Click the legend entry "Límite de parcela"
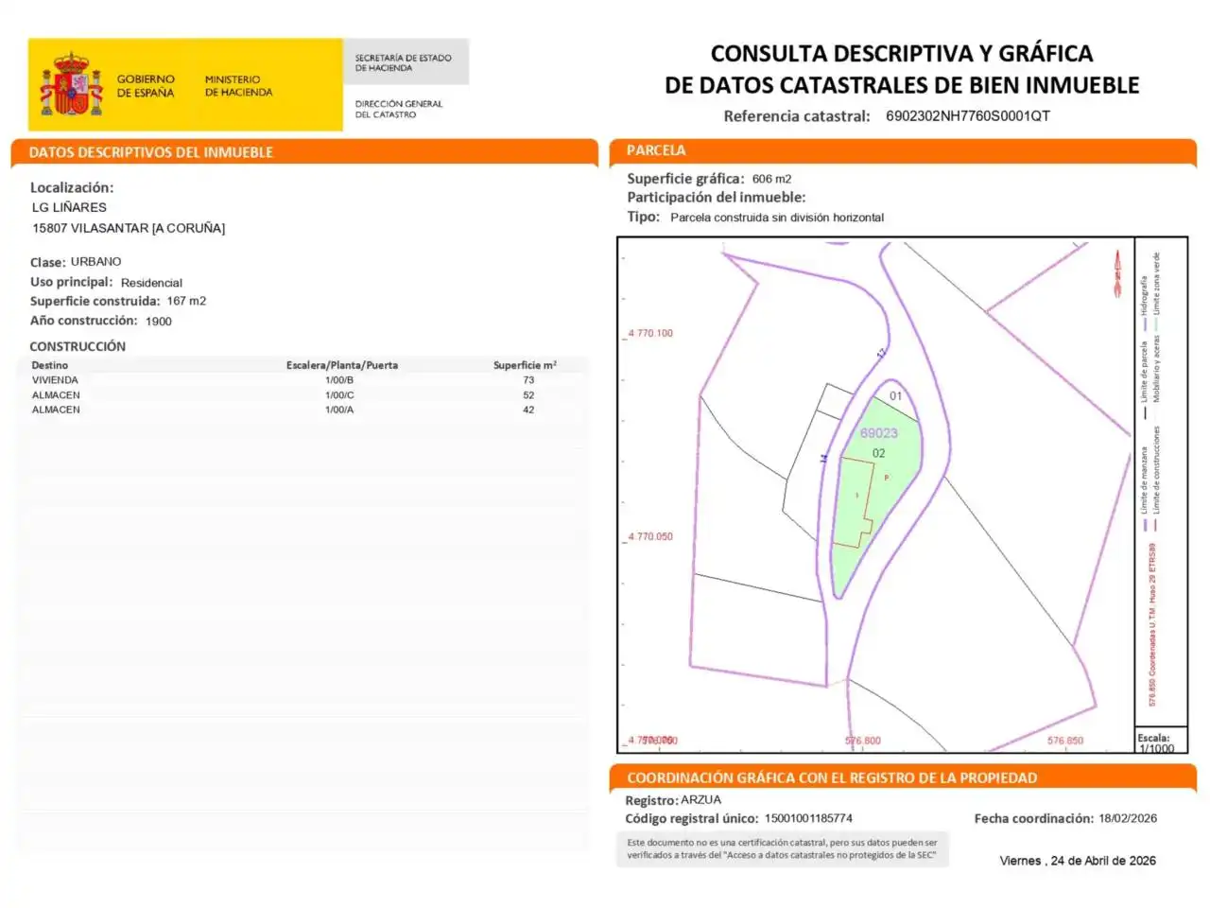The height and width of the screenshot is (908, 1210). click(1145, 372)
